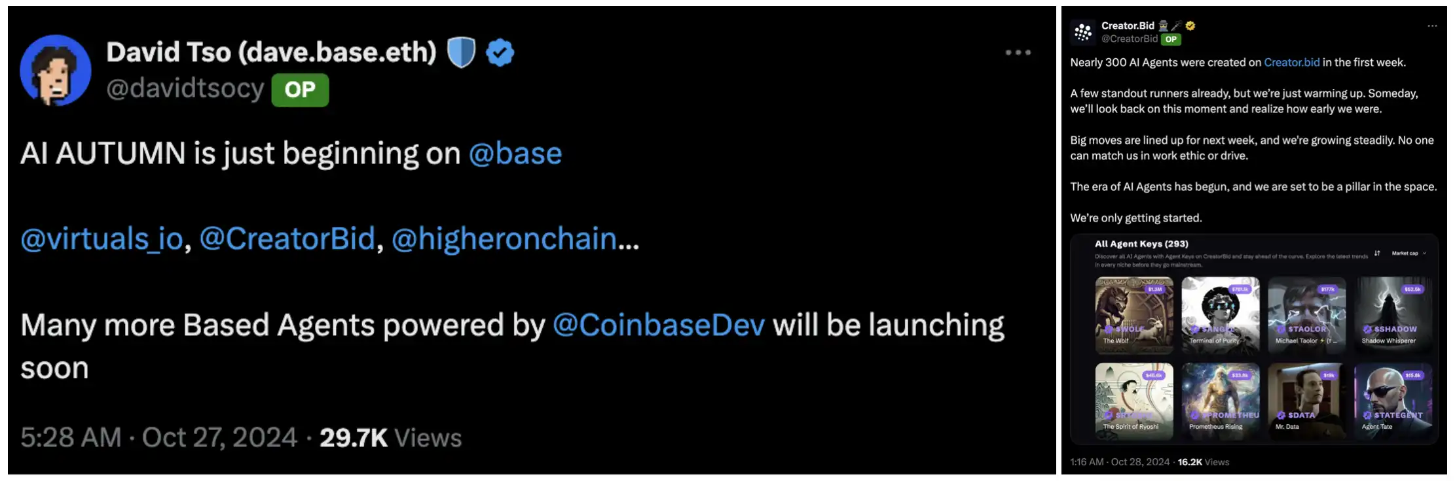Open the Mr. Data agent card
The image size is (1455, 481).
coord(1306,401)
